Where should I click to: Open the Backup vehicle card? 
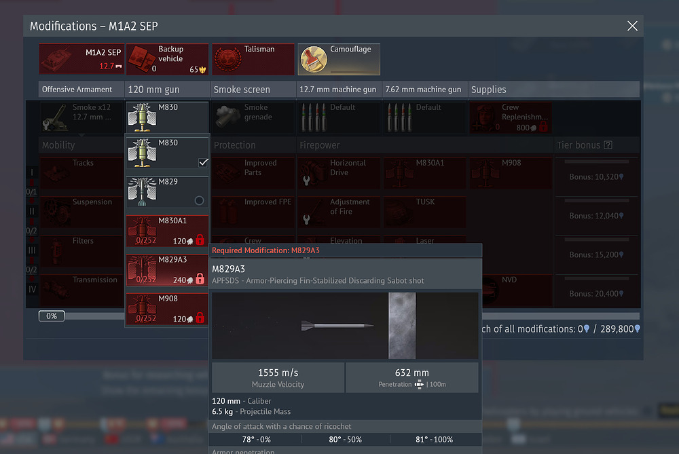click(x=167, y=59)
